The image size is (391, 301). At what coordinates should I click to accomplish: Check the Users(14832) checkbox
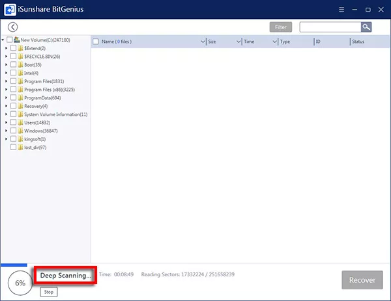(14, 122)
